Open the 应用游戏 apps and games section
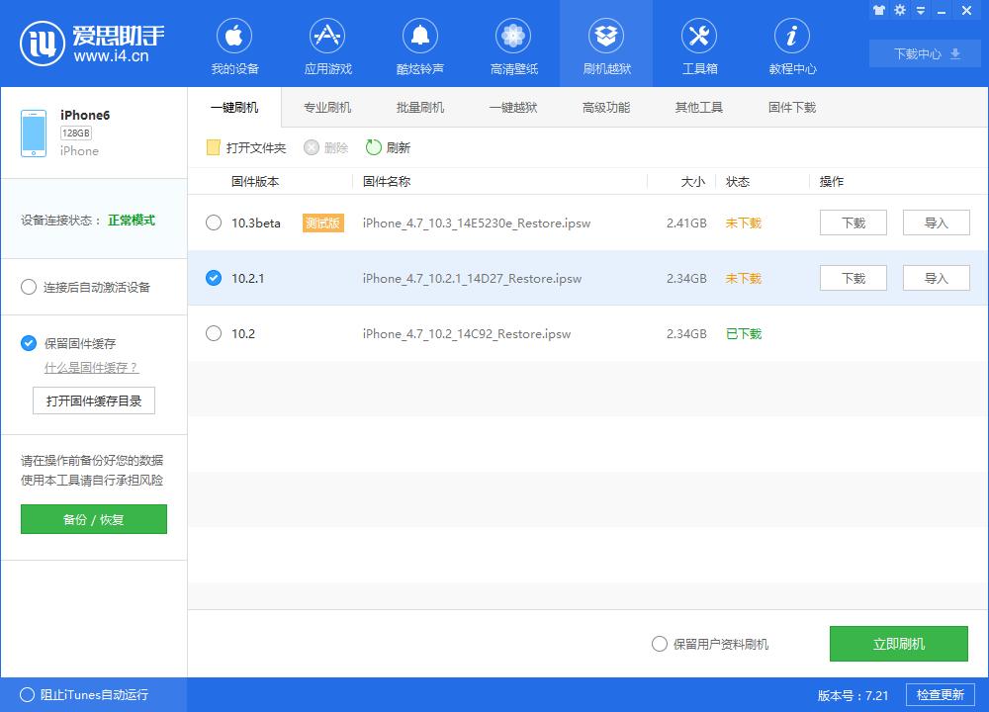 327,44
